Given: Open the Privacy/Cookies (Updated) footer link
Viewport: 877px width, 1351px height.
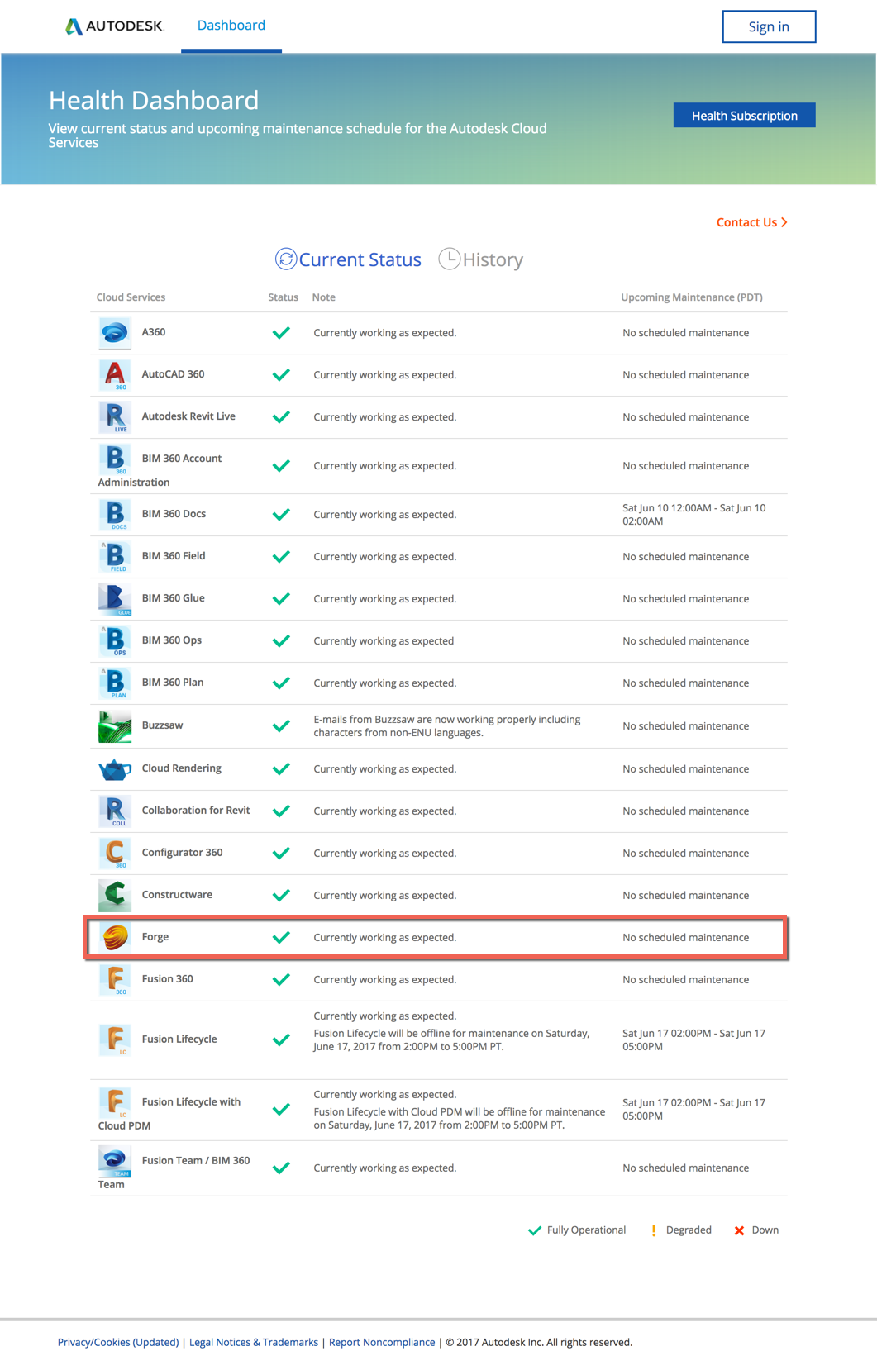Looking at the screenshot, I should pyautogui.click(x=118, y=1342).
